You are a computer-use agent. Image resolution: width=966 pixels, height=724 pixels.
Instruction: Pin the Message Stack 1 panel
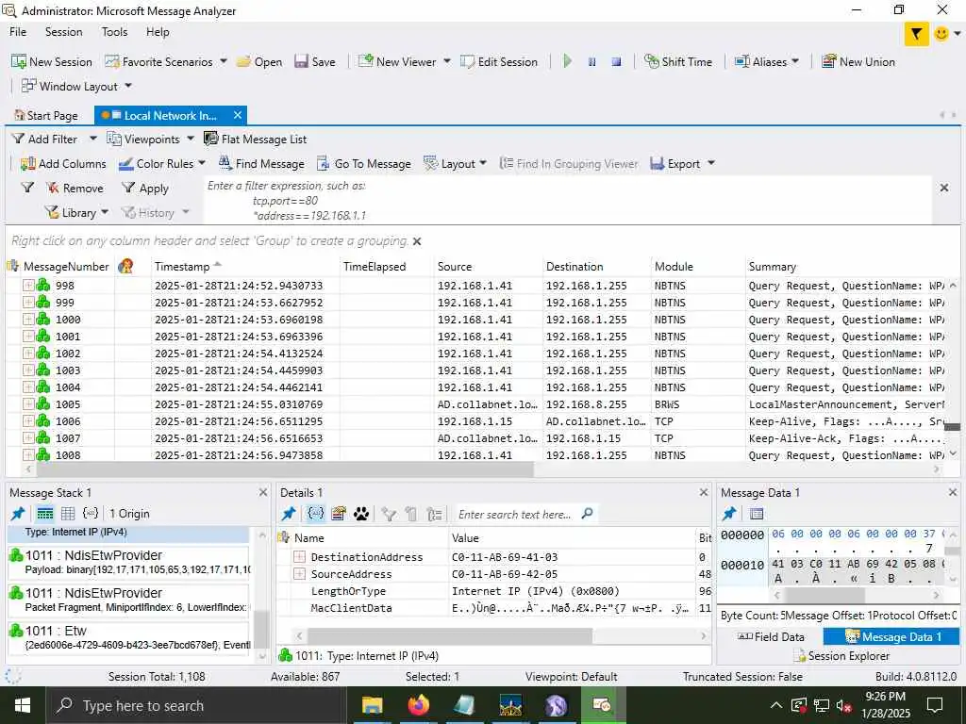point(18,514)
